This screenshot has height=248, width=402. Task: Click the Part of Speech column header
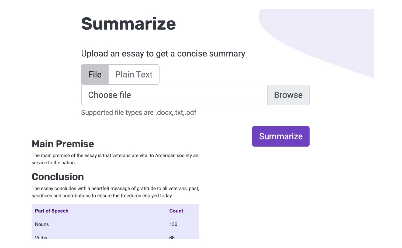pyautogui.click(x=52, y=211)
